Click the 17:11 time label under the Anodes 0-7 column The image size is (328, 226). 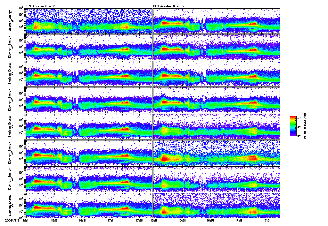(111, 220)
